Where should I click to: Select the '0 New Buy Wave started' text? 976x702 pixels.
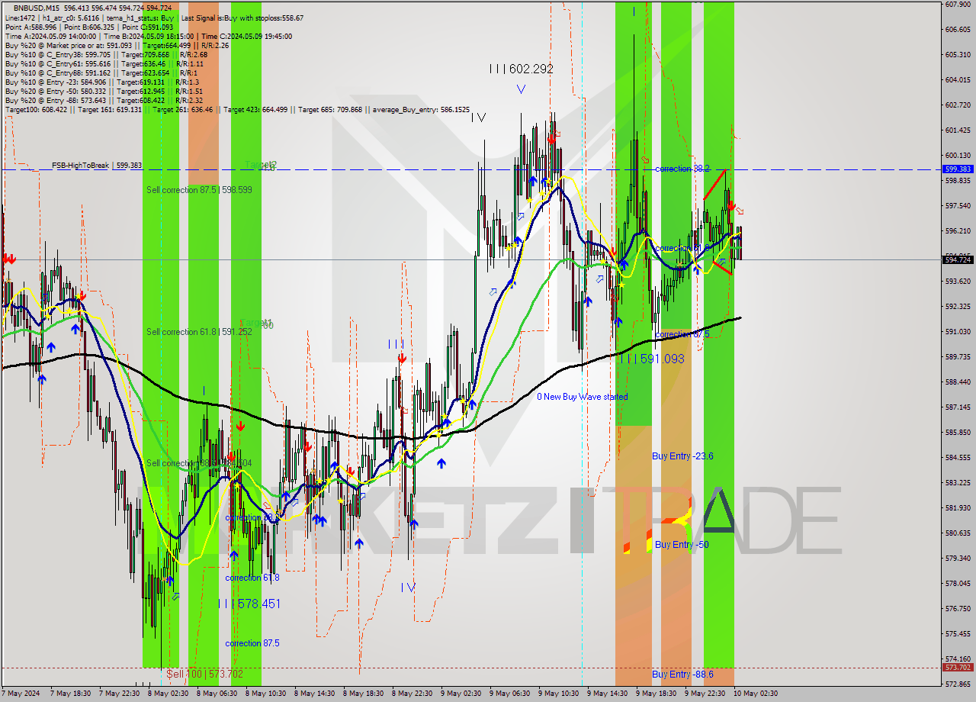click(583, 397)
